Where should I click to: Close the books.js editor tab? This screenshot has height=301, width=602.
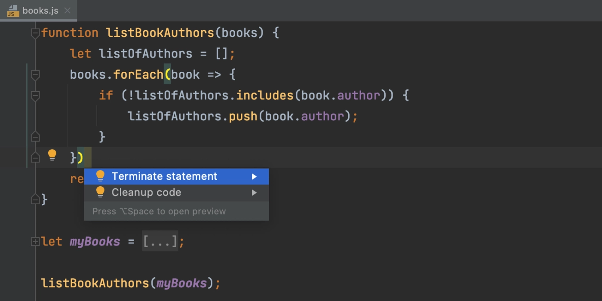[68, 11]
